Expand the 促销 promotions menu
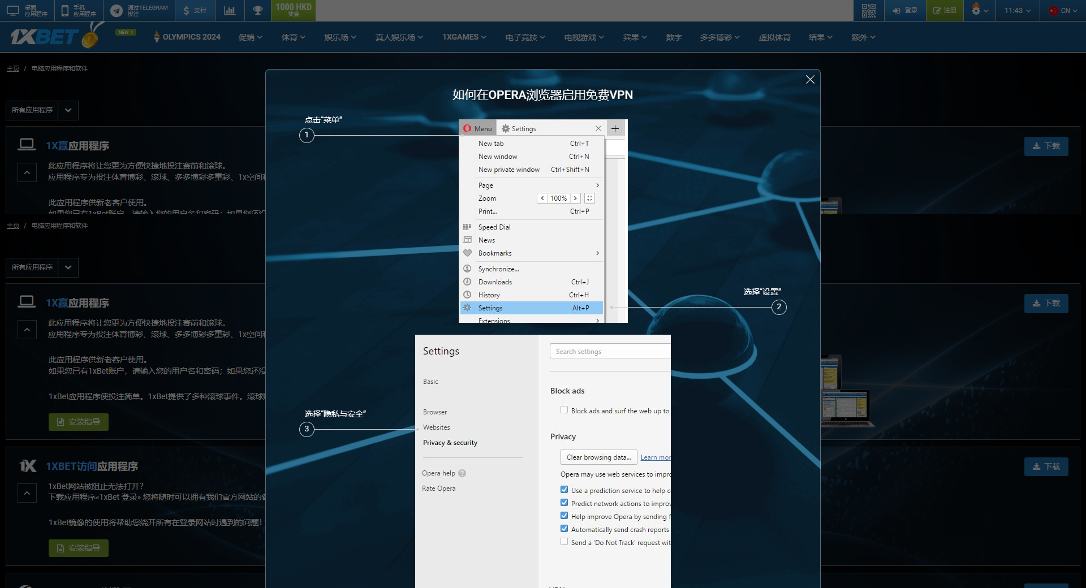Image resolution: width=1086 pixels, height=588 pixels. (x=250, y=37)
